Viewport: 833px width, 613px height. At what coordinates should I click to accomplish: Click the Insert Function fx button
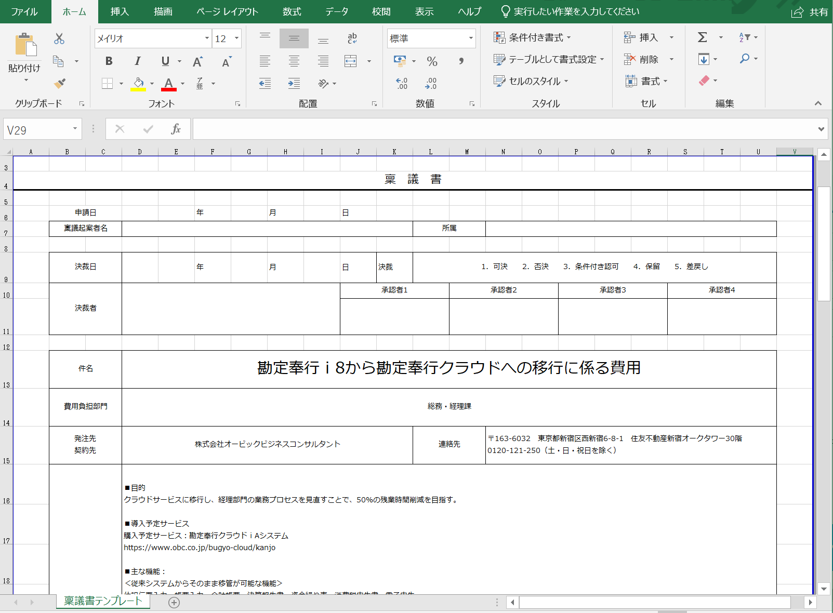point(176,129)
